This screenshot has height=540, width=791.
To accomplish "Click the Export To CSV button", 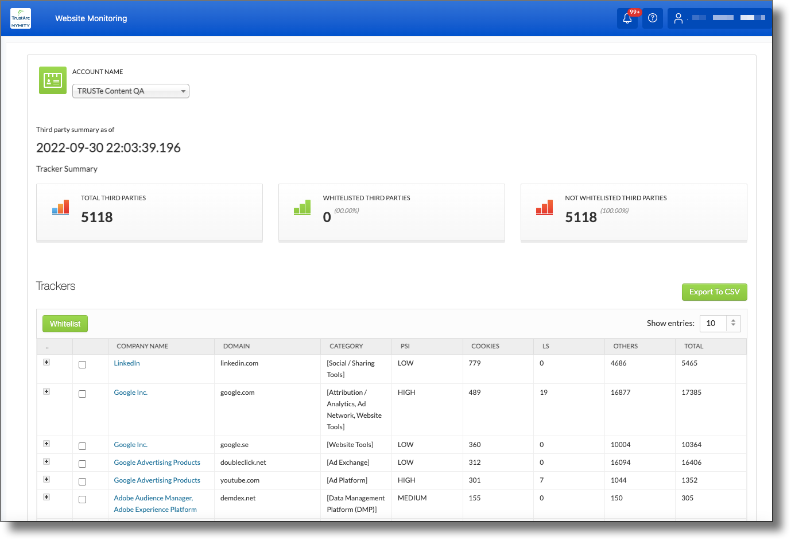I will tap(714, 292).
